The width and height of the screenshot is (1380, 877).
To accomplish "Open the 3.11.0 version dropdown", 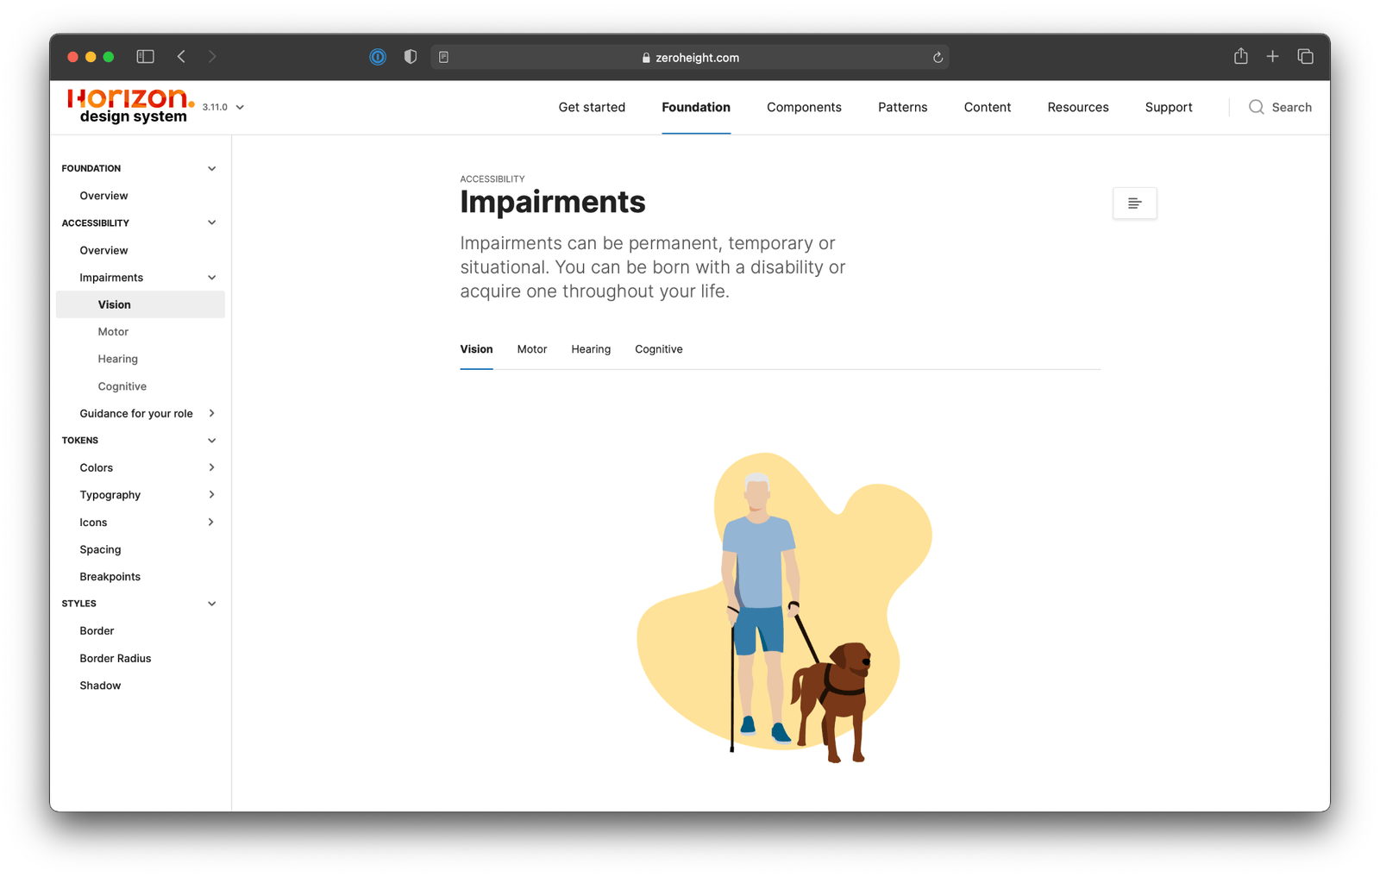I will (x=223, y=108).
